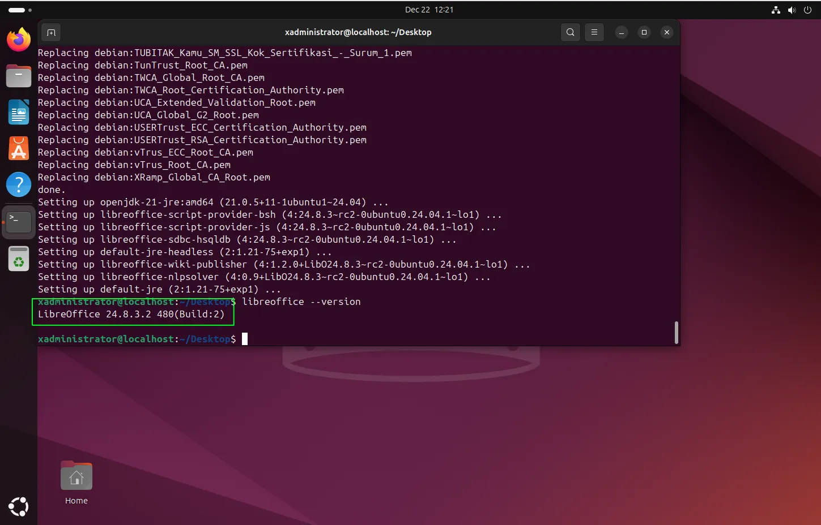
Task: Launch LibreOffice Writer from dock
Action: [x=19, y=112]
